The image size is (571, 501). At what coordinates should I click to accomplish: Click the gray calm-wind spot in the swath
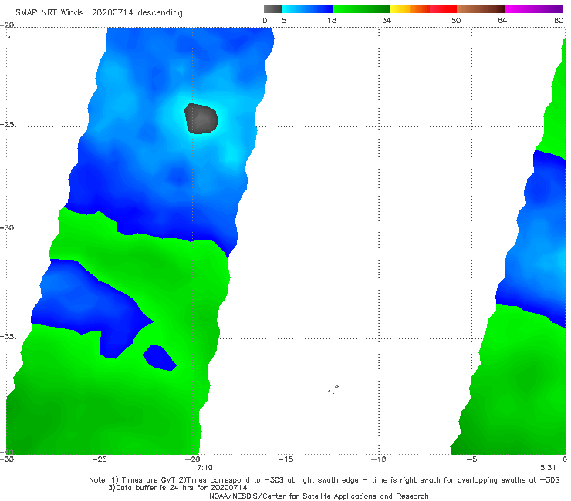pos(201,119)
